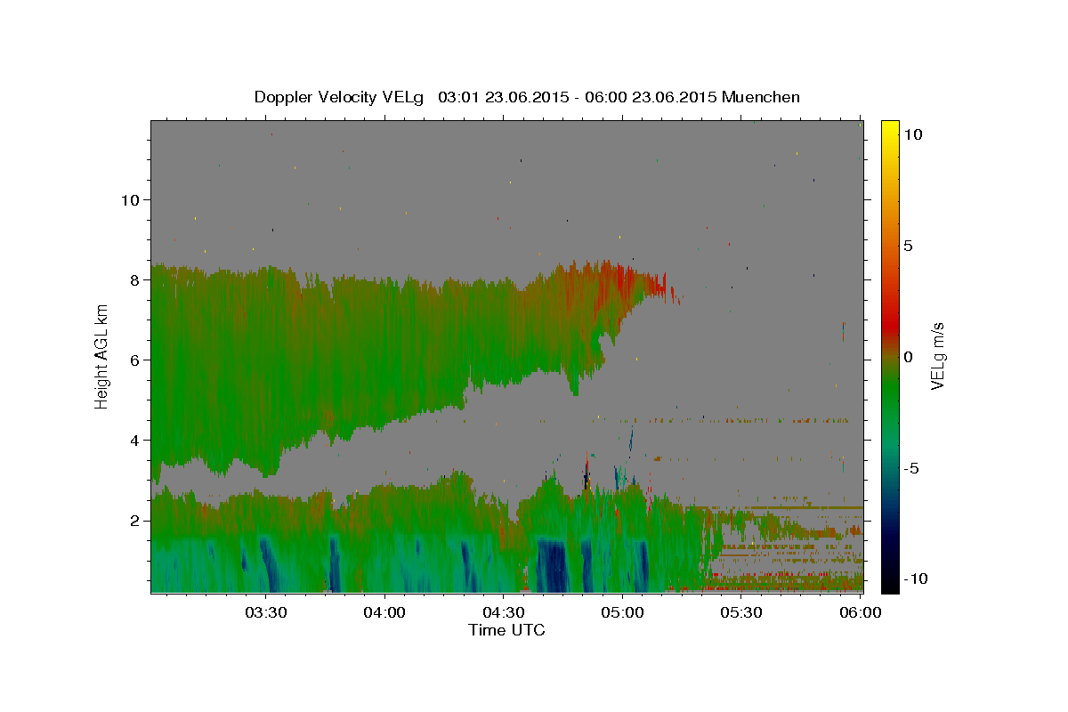Click the plot title 'Doppler Velocity VELg'
This screenshot has width=1068, height=712.
click(x=340, y=97)
